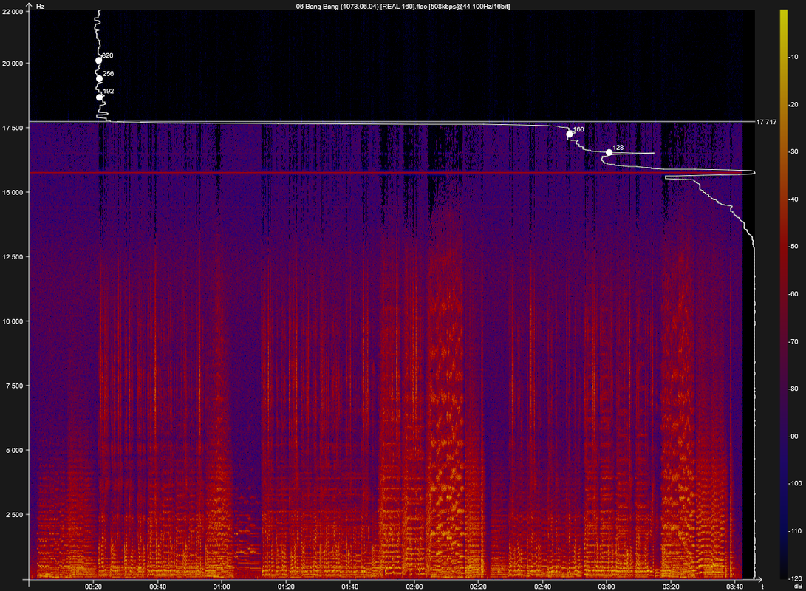Click the 160 kbps bitrate marker dot
The height and width of the screenshot is (591, 806).
point(570,134)
